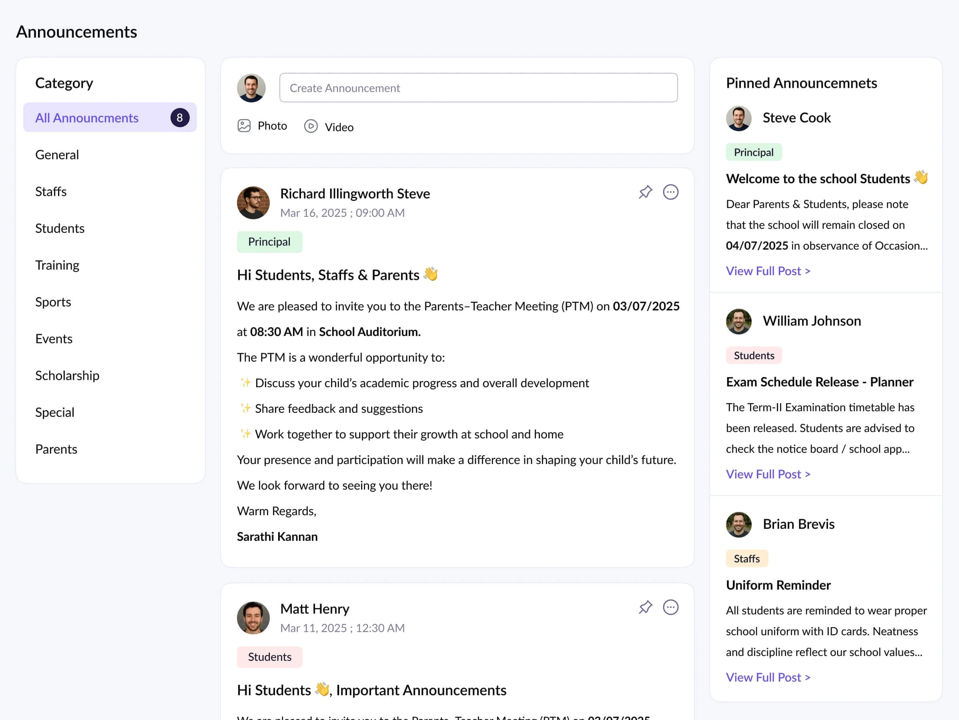Click the Photo attachment icon

[x=244, y=126]
